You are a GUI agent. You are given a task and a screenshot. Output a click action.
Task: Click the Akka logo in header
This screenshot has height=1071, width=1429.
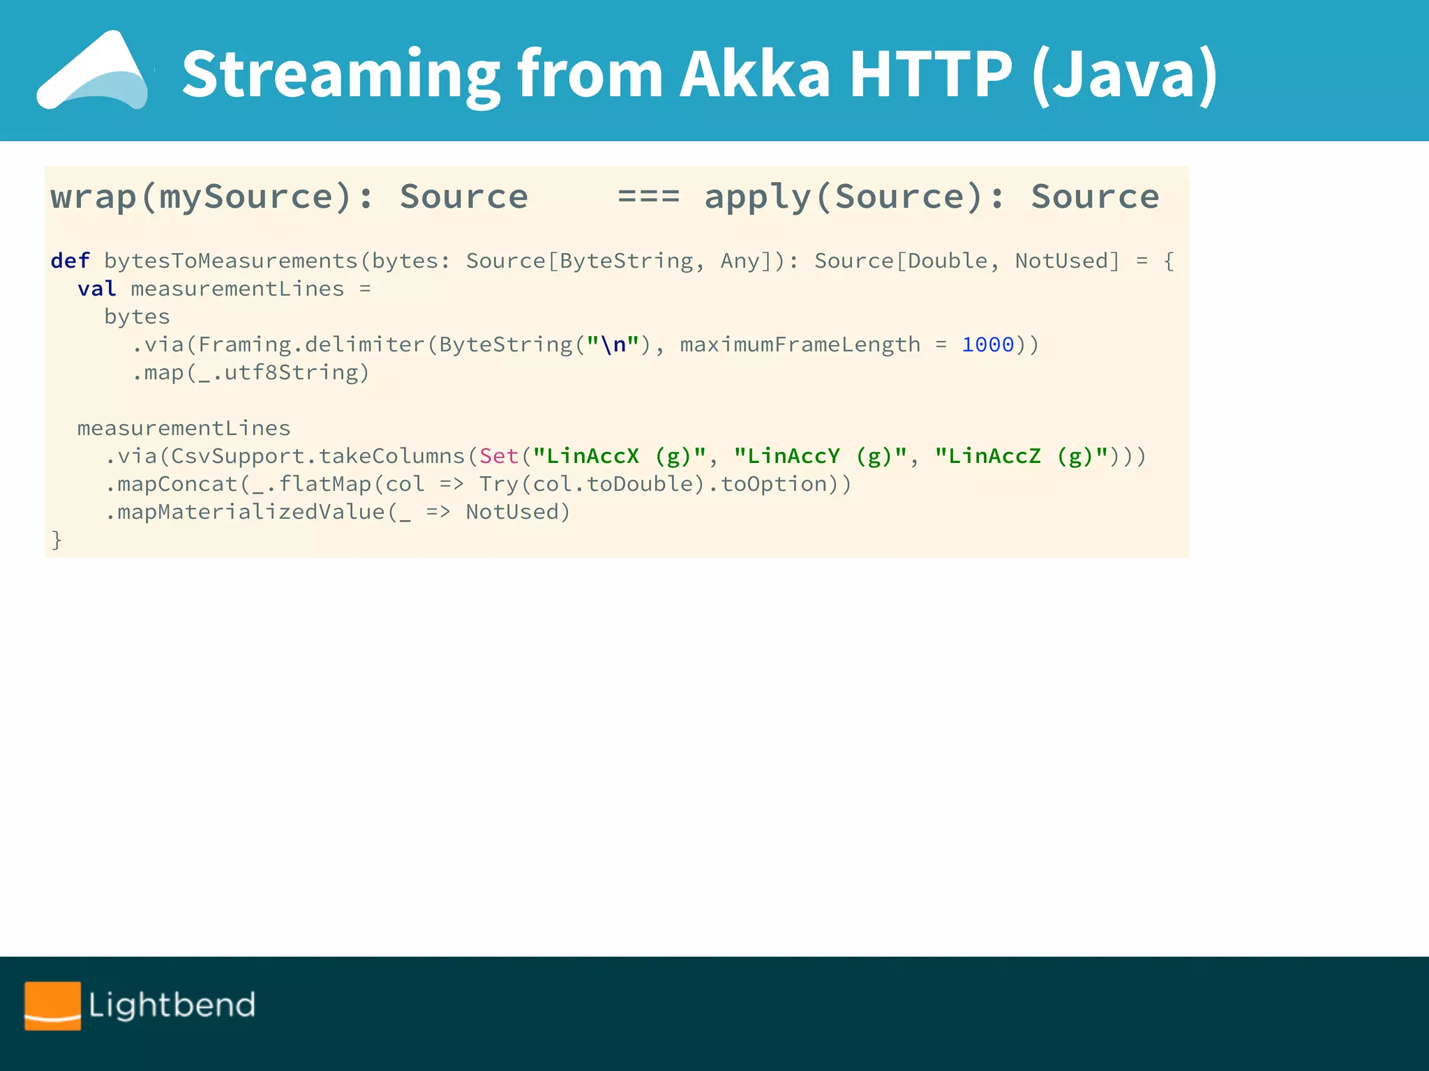click(x=93, y=70)
